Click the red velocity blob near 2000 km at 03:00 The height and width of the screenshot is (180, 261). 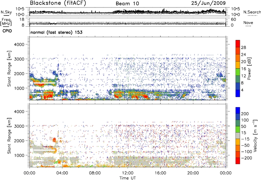(x=54, y=140)
